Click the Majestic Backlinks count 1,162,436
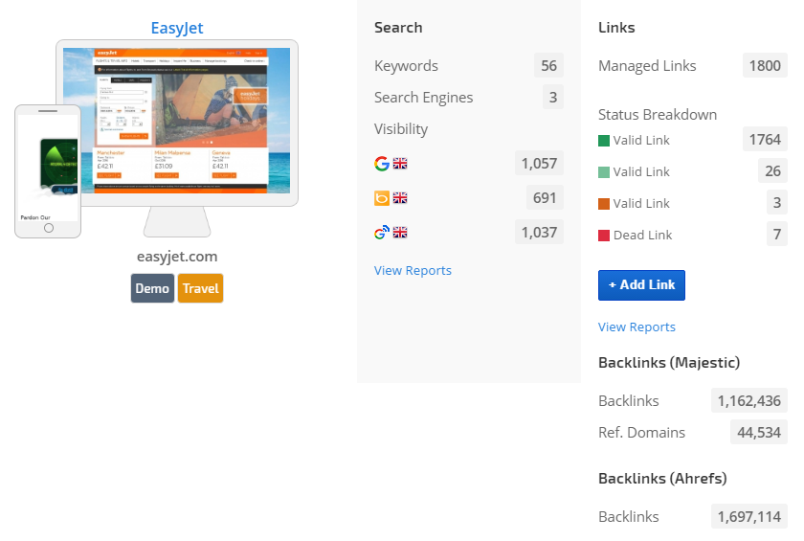804x541 pixels. point(748,401)
